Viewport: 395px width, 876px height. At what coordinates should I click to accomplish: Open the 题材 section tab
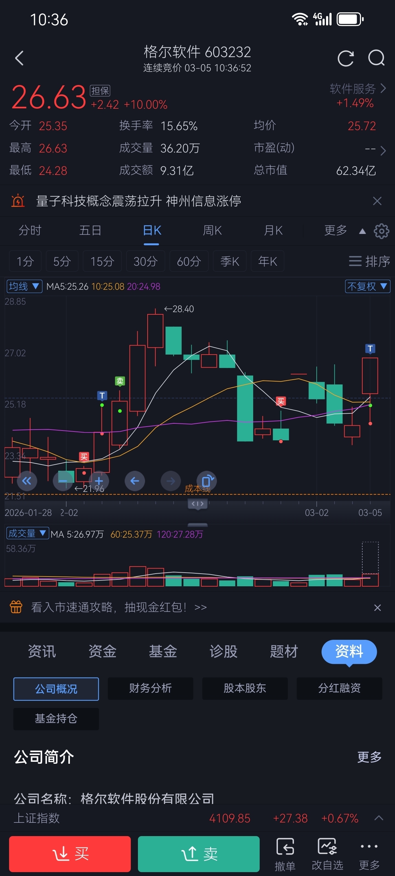(284, 651)
